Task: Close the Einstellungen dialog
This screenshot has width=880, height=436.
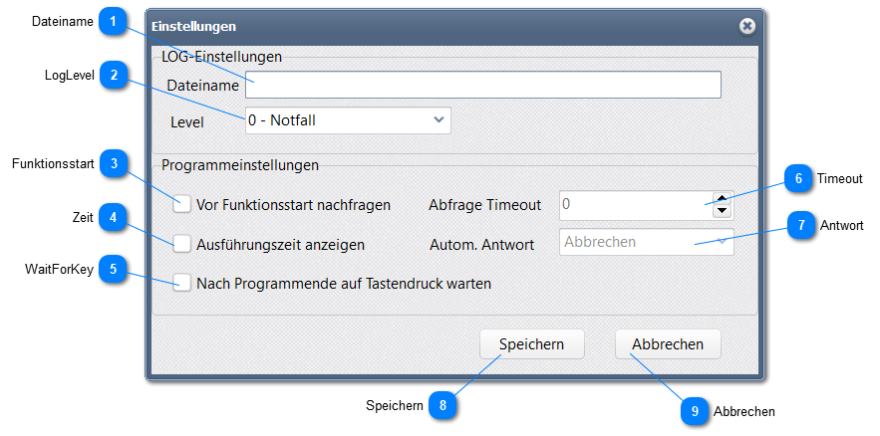Action: click(746, 26)
